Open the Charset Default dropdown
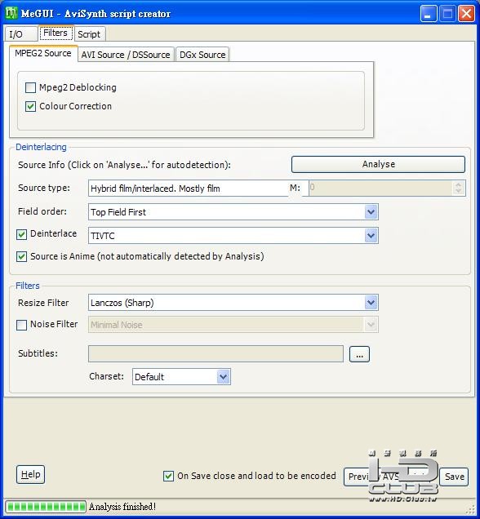The height and width of the screenshot is (519, 480). pos(224,377)
